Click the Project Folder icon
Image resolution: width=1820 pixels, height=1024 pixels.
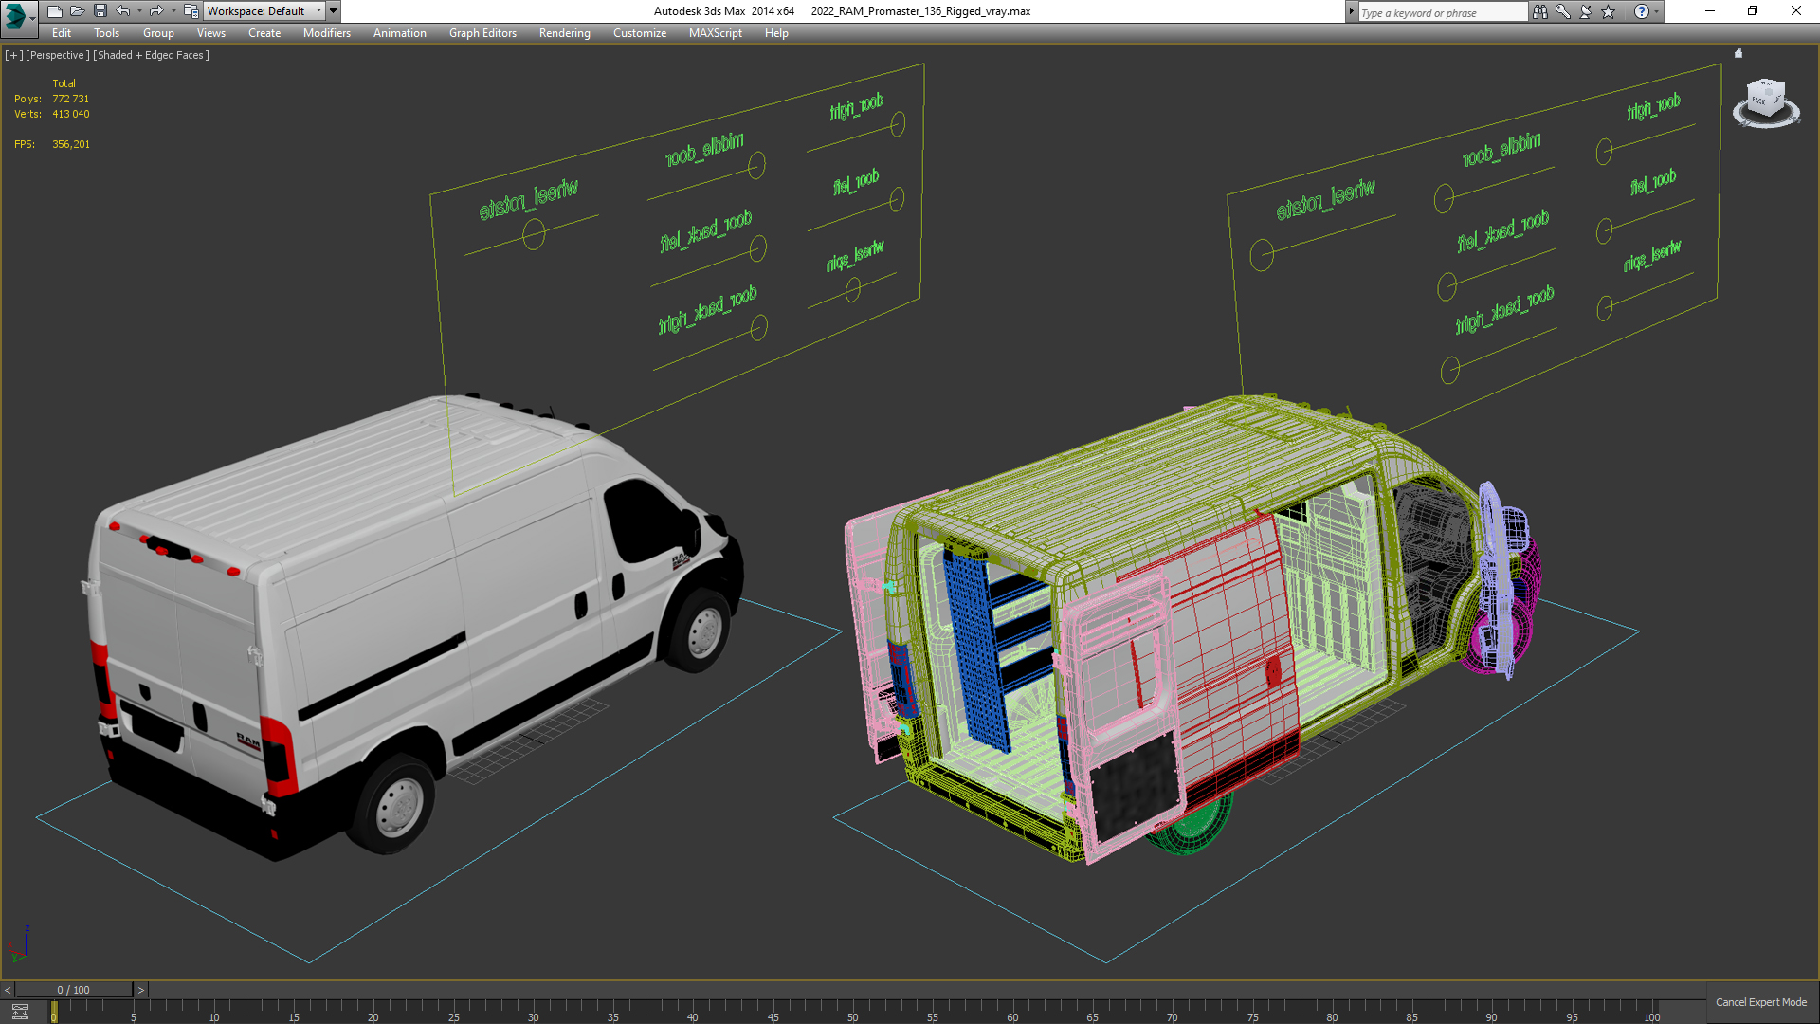click(191, 11)
